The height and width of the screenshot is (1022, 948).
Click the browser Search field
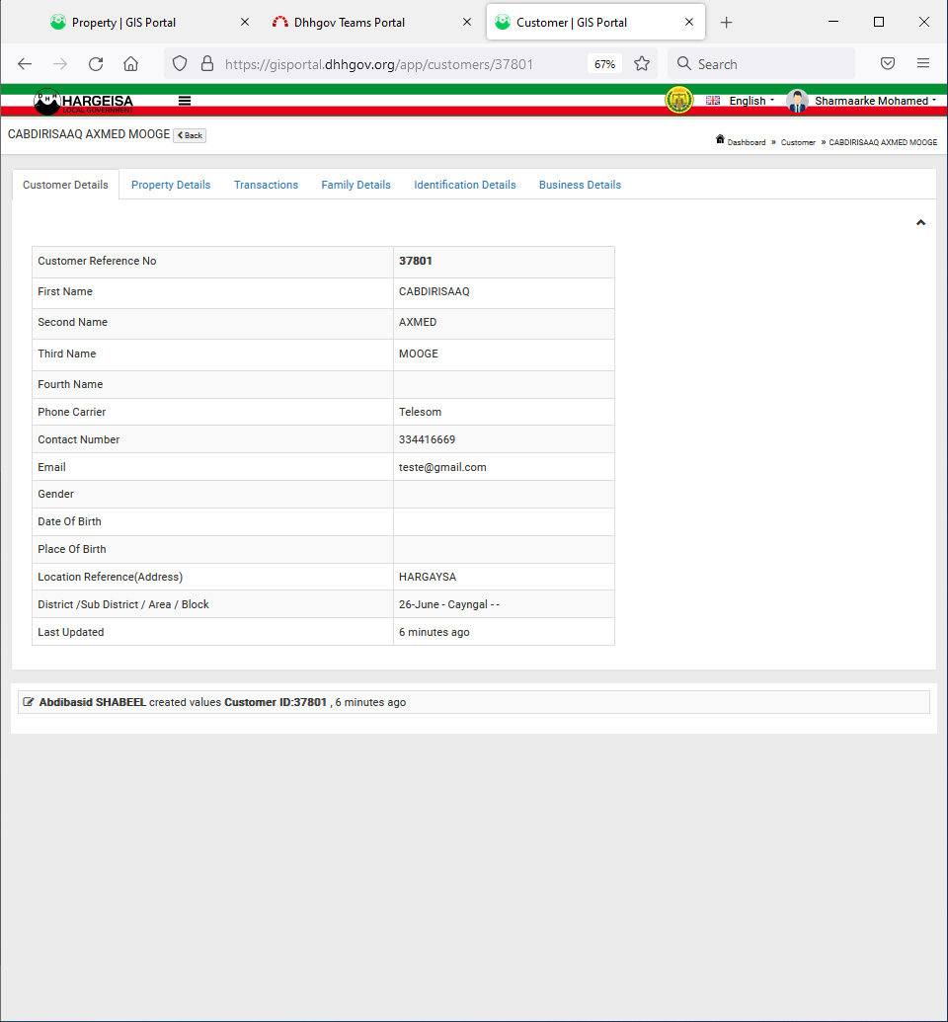[x=761, y=64]
